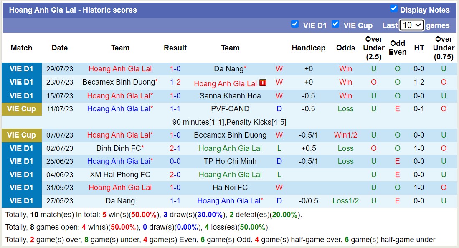Click the Win1/2 odds result cell

tap(345, 135)
